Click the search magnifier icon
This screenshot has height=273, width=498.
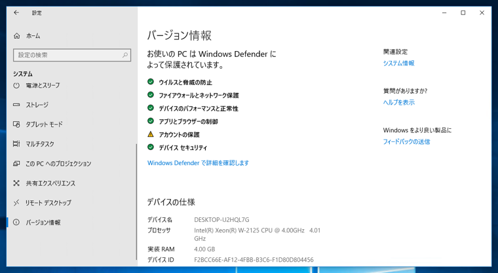125,55
